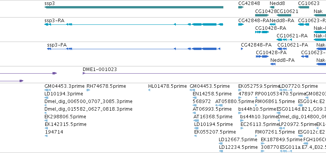Select the LD10194.3prime EST feature
The width and height of the screenshot is (326, 153).
pos(46,98)
